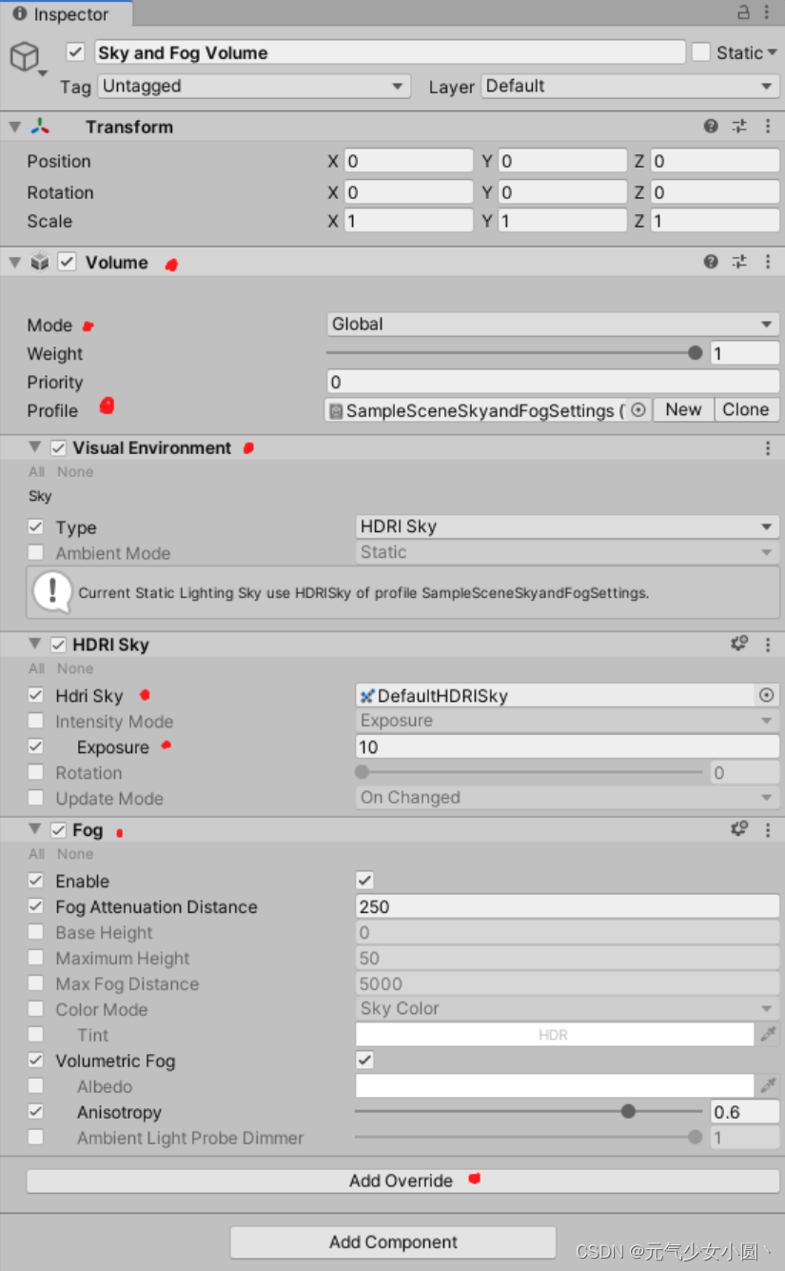Click the Inspector lock icon
This screenshot has width=785, height=1271.
(744, 12)
